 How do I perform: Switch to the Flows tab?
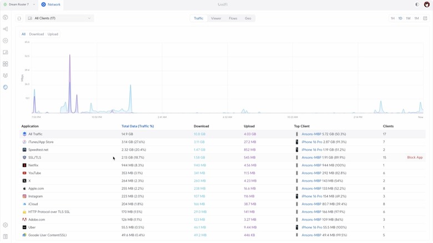[x=233, y=18]
